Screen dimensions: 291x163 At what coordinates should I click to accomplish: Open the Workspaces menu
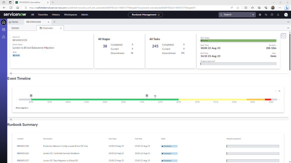pyautogui.click(x=71, y=15)
